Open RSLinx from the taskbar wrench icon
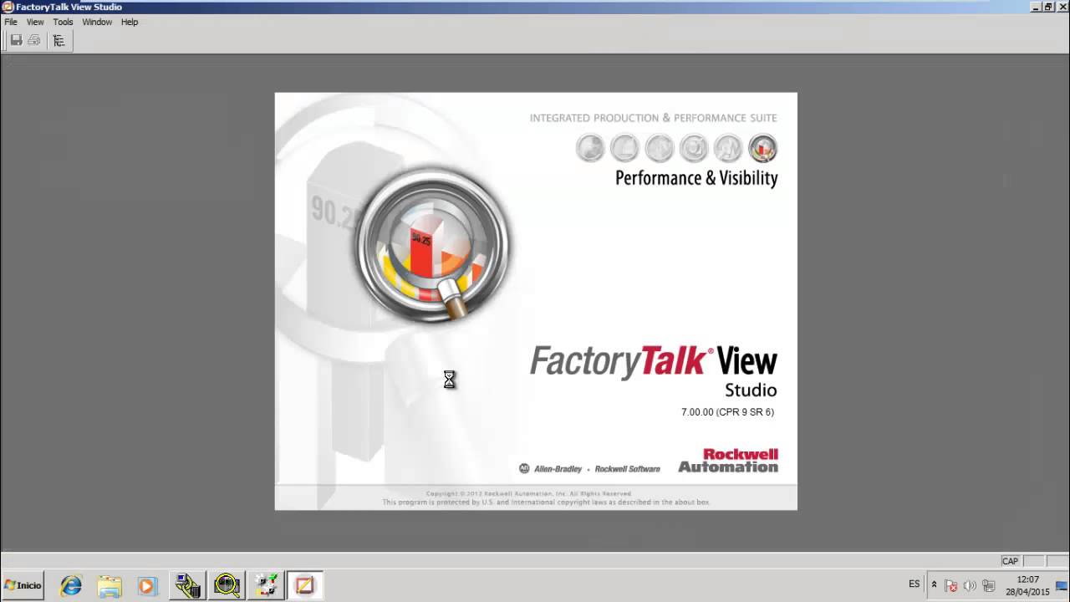Image resolution: width=1070 pixels, height=602 pixels. (187, 584)
